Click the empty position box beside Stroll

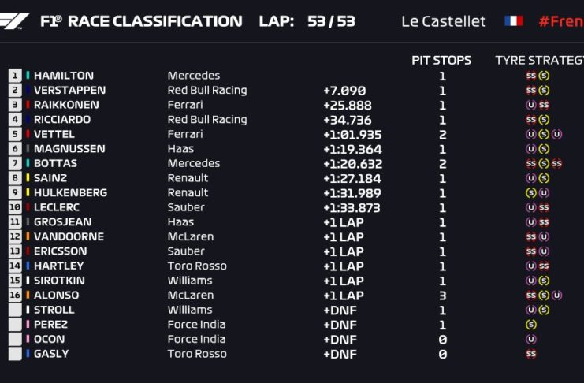pos(15,310)
